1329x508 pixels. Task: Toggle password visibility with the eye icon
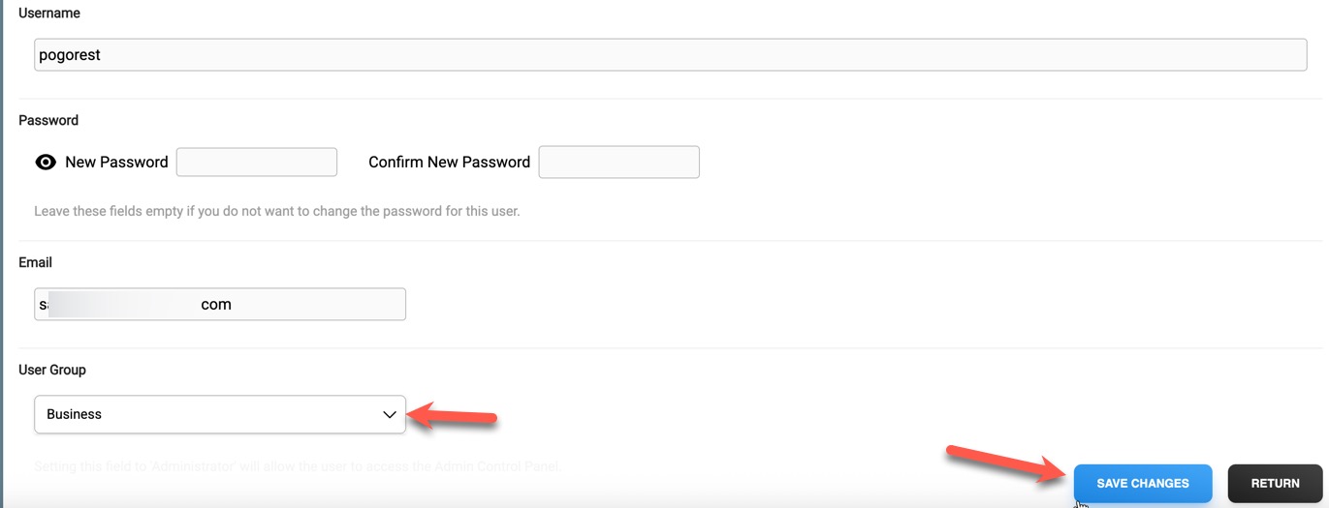[x=46, y=163]
